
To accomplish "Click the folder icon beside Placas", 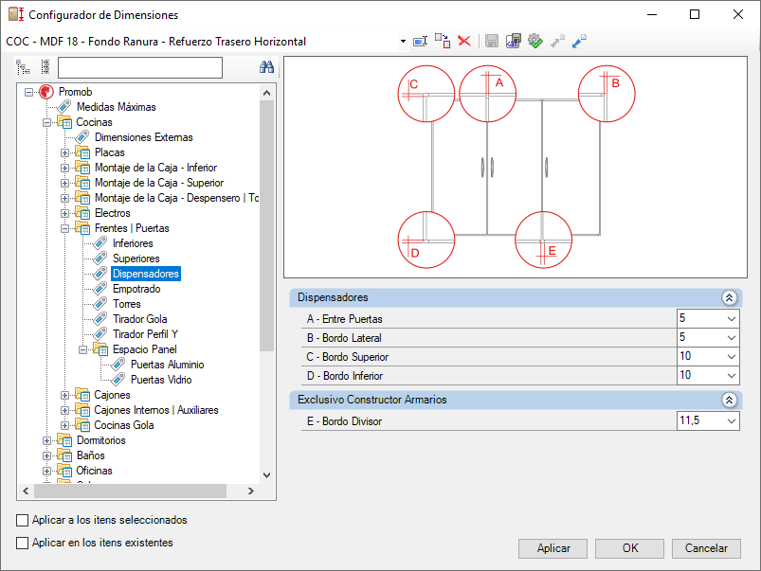I will (82, 152).
